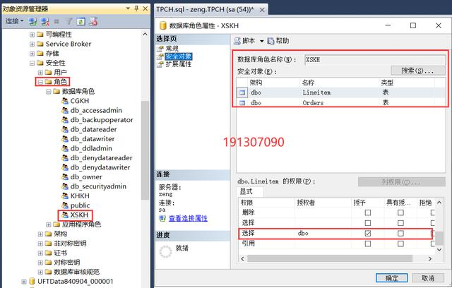Viewport: 452px width, 288px height.
Task: Click the Object Explorer pin icon
Action: pos(136,8)
